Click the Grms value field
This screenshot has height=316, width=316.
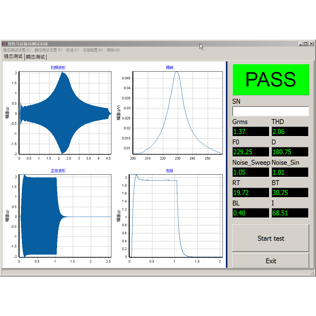click(251, 131)
